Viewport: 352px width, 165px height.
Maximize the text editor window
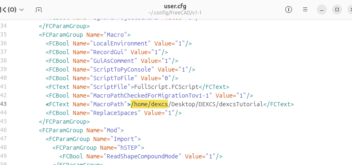point(337,10)
